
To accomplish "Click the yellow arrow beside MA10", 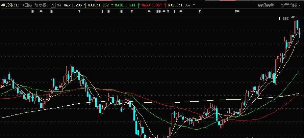I will [x=112, y=5].
